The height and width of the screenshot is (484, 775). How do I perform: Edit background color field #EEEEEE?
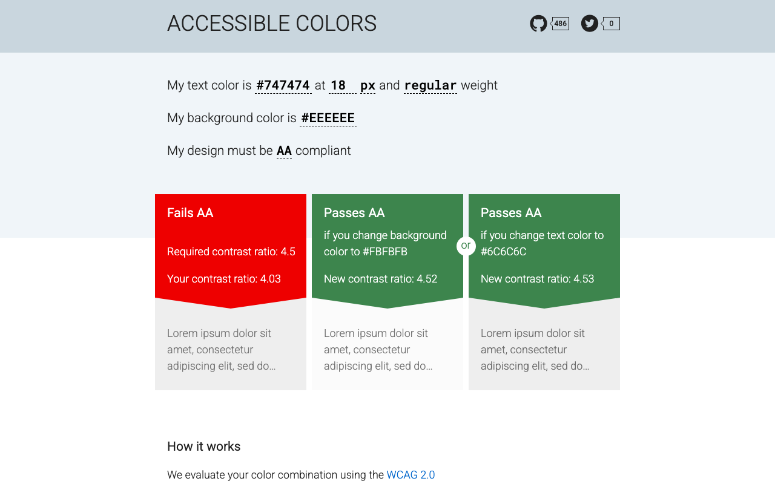click(x=328, y=118)
